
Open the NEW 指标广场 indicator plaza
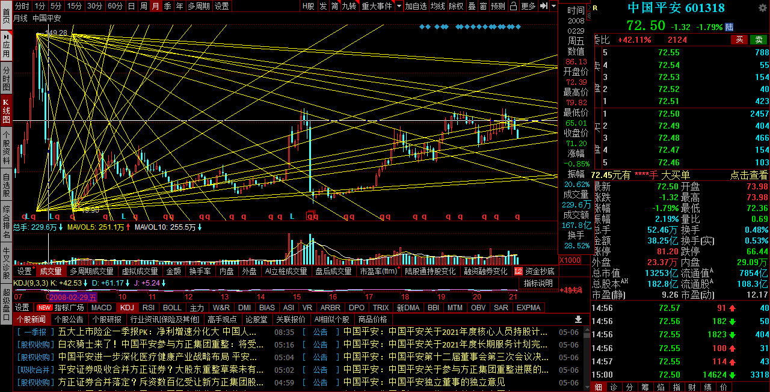pyautogui.click(x=61, y=307)
